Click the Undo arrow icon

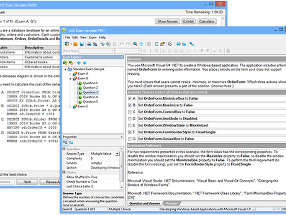tap(122, 44)
